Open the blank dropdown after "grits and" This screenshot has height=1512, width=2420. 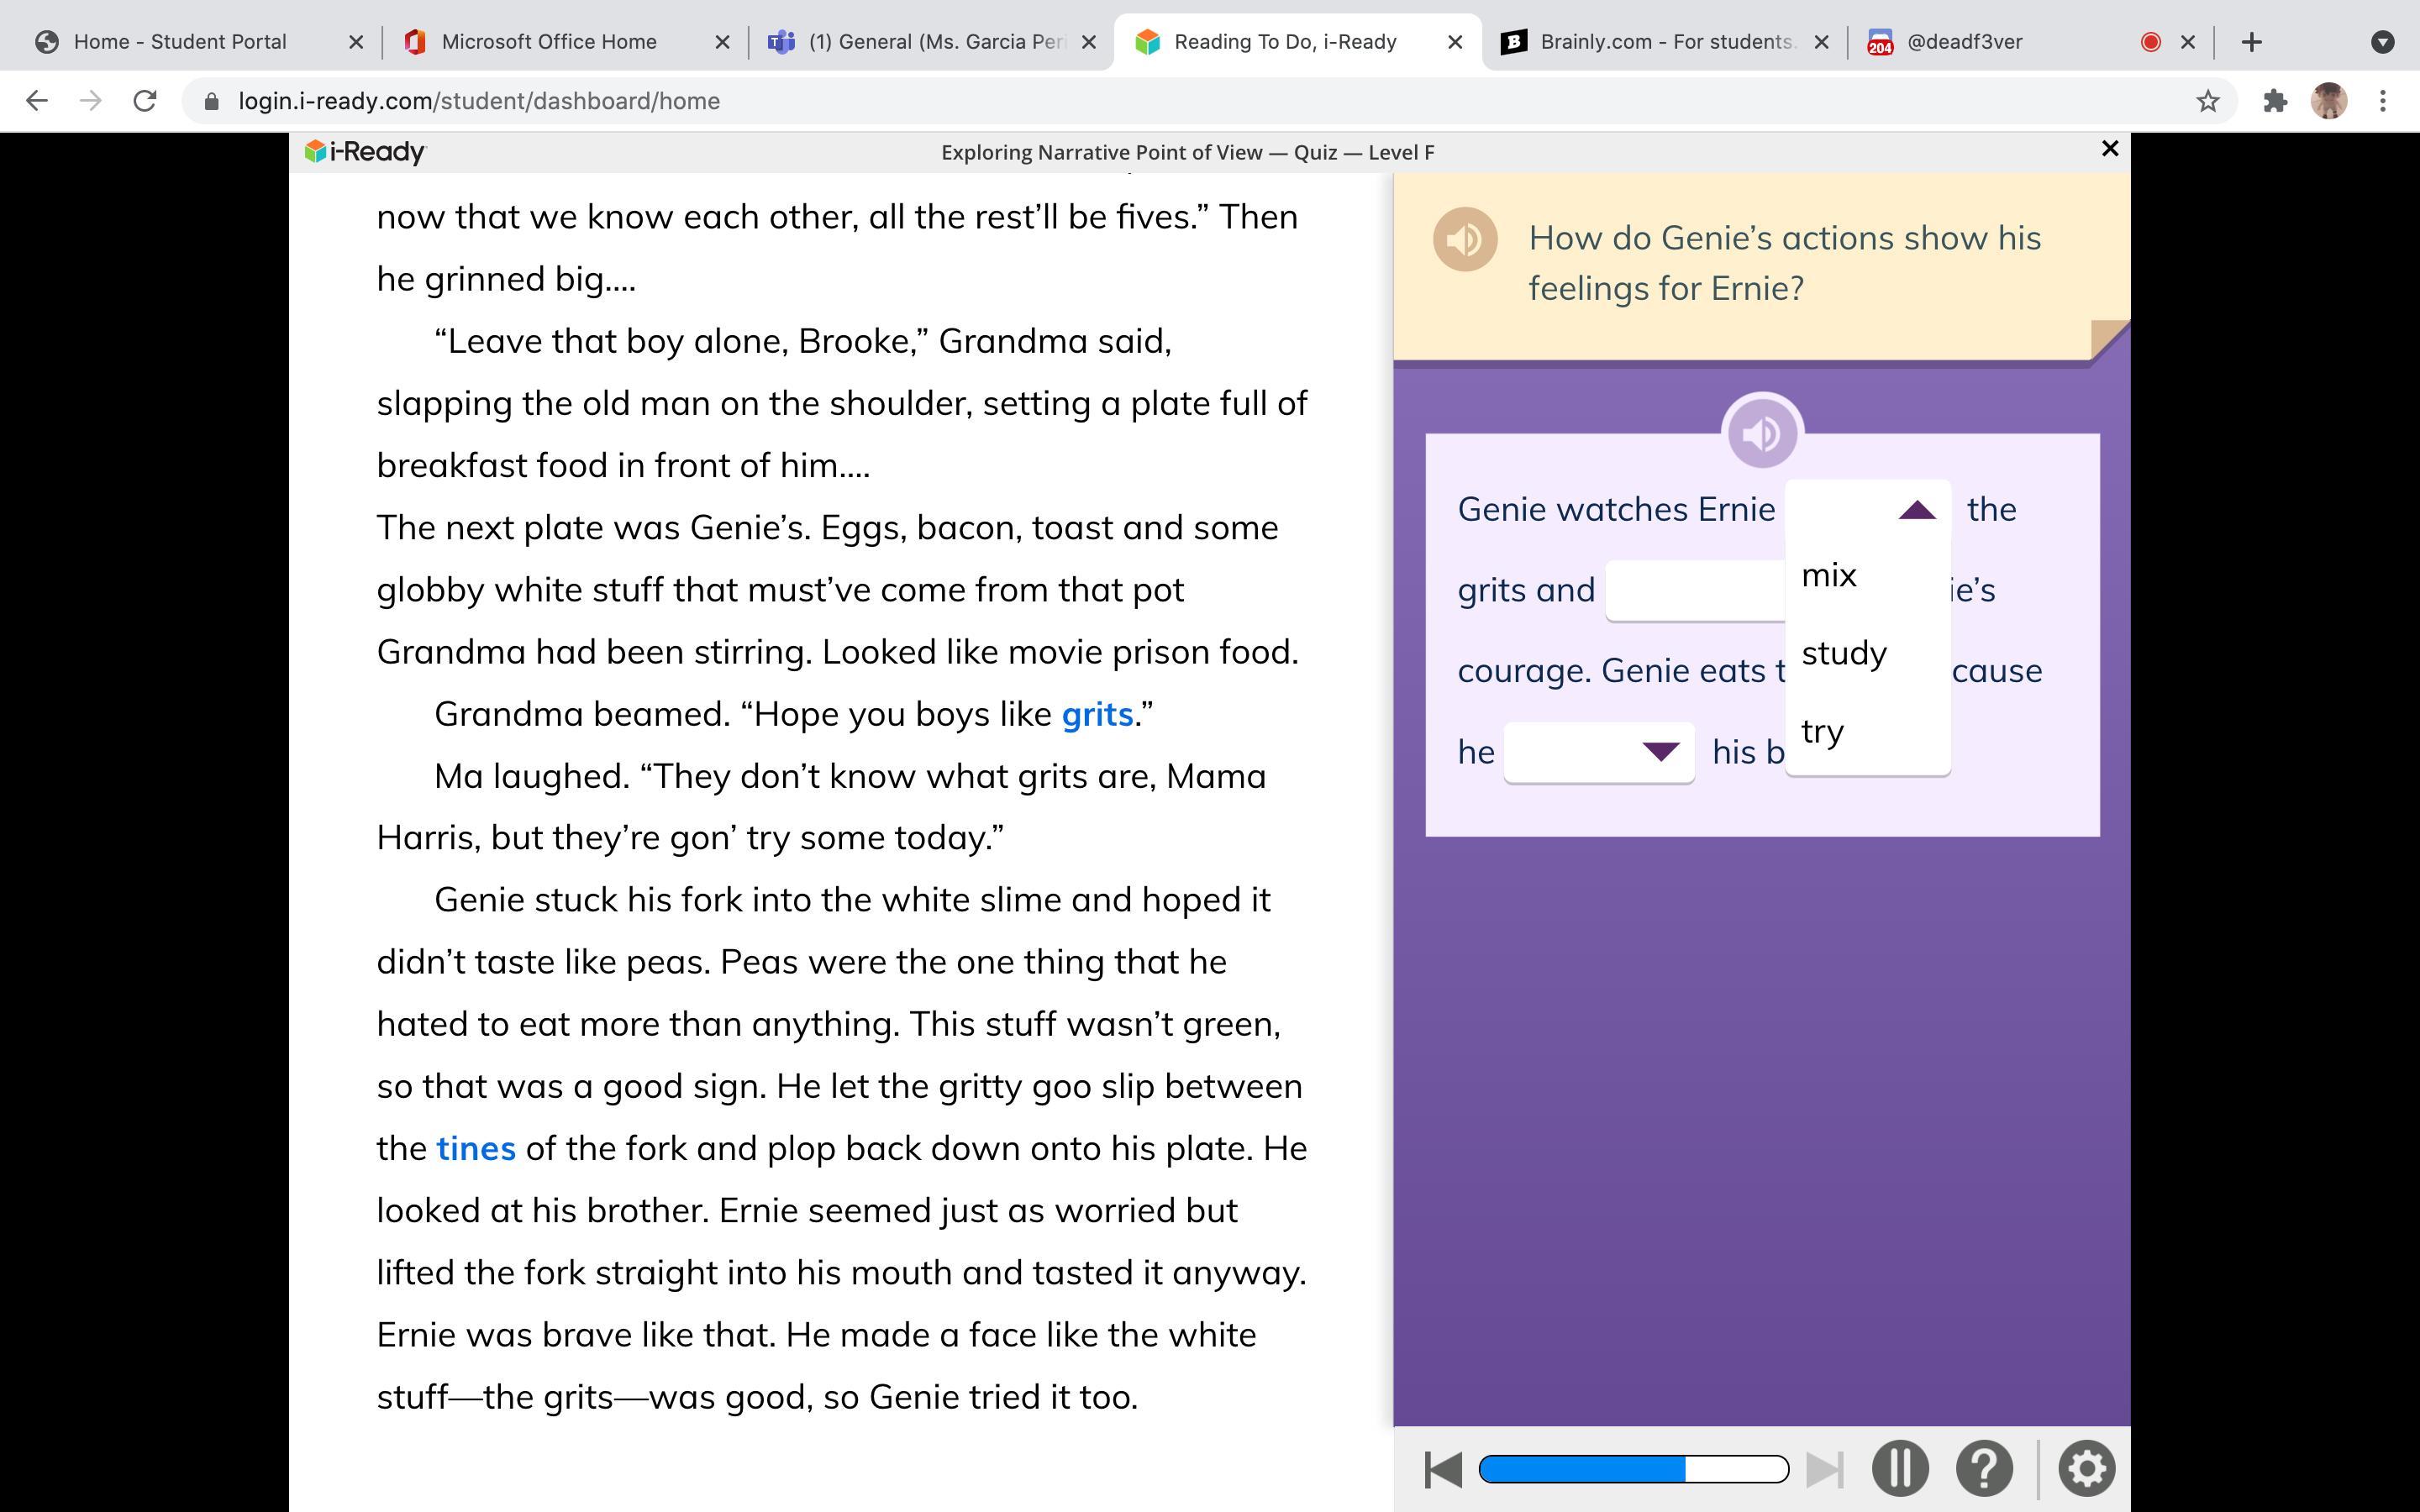1695,591
